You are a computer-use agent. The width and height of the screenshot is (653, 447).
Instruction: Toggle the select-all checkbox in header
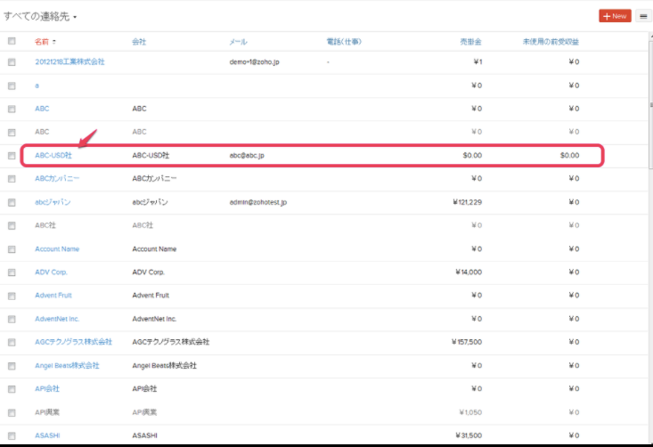12,41
